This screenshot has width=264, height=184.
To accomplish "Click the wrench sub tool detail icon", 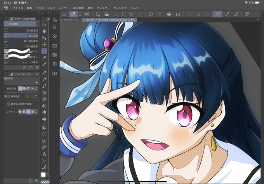I will pos(37,181).
